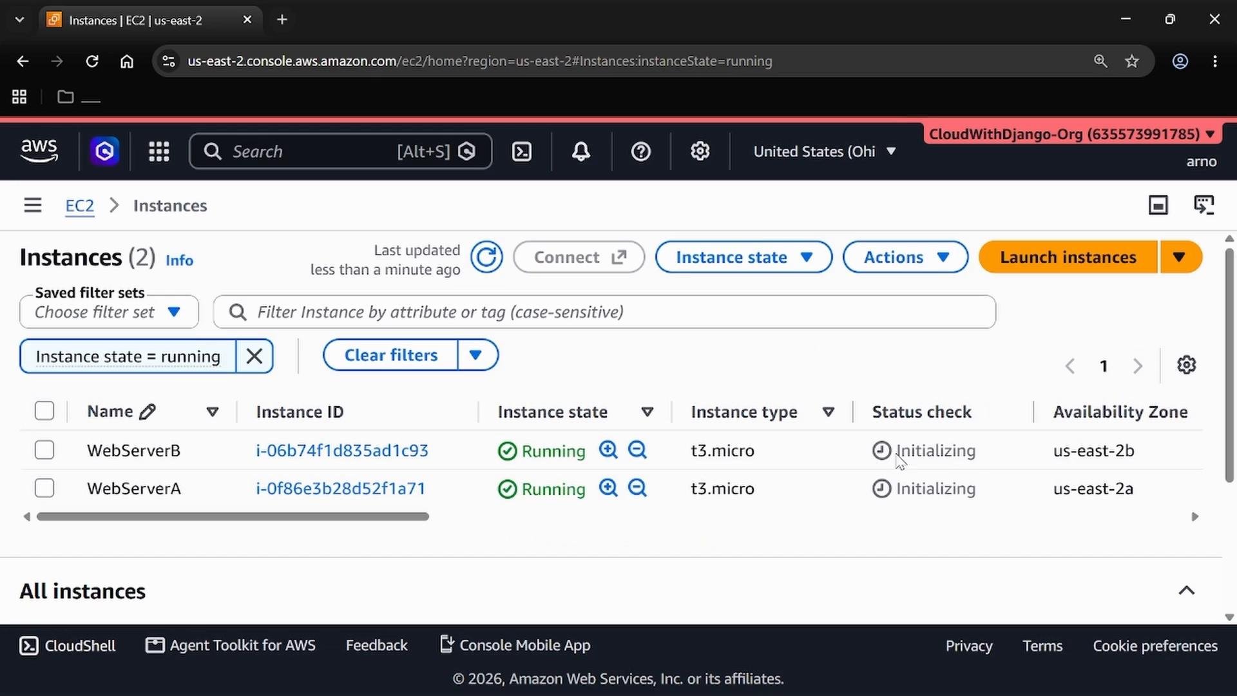Click the horizontal table scrollbar
The width and height of the screenshot is (1237, 696).
(233, 516)
